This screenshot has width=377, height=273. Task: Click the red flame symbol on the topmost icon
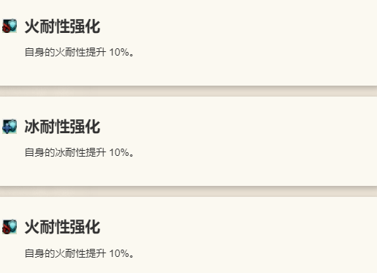point(6,29)
